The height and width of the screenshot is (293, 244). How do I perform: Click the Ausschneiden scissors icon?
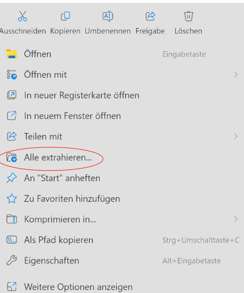[22, 16]
